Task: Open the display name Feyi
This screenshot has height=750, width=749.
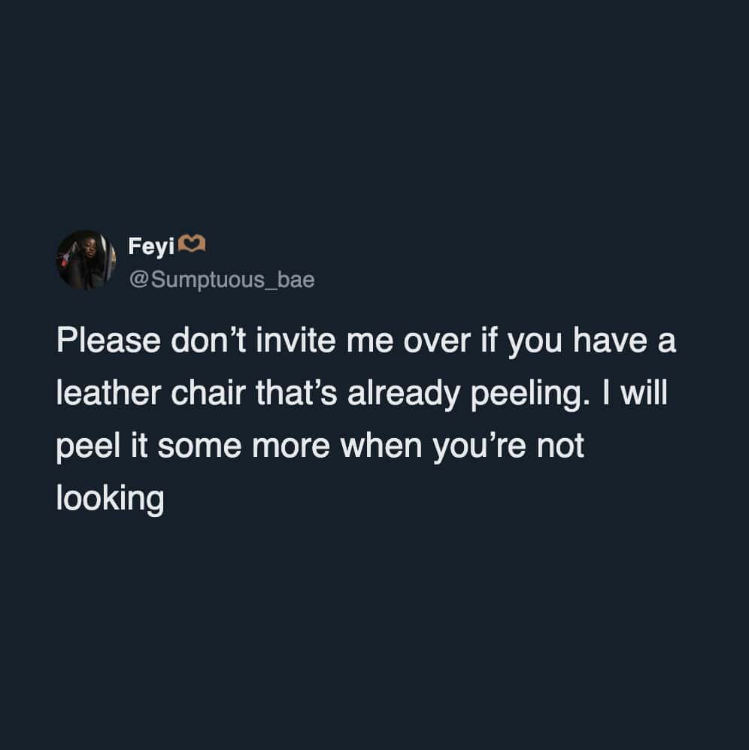Action: click(151, 246)
